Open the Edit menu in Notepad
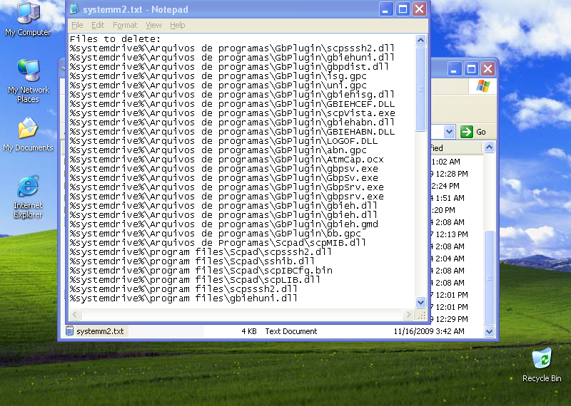Screen dimensions: 571x406 point(98,25)
